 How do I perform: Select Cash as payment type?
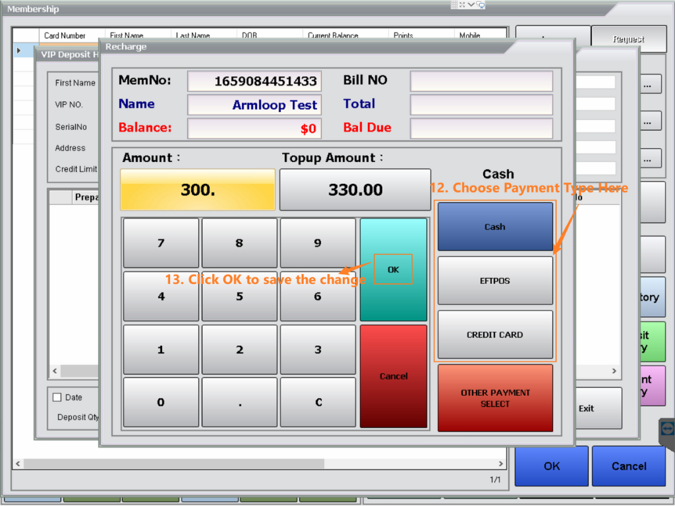tap(495, 227)
